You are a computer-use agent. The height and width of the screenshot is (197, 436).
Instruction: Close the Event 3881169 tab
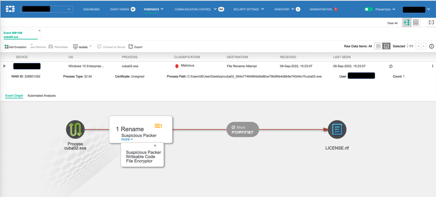click(39, 30)
